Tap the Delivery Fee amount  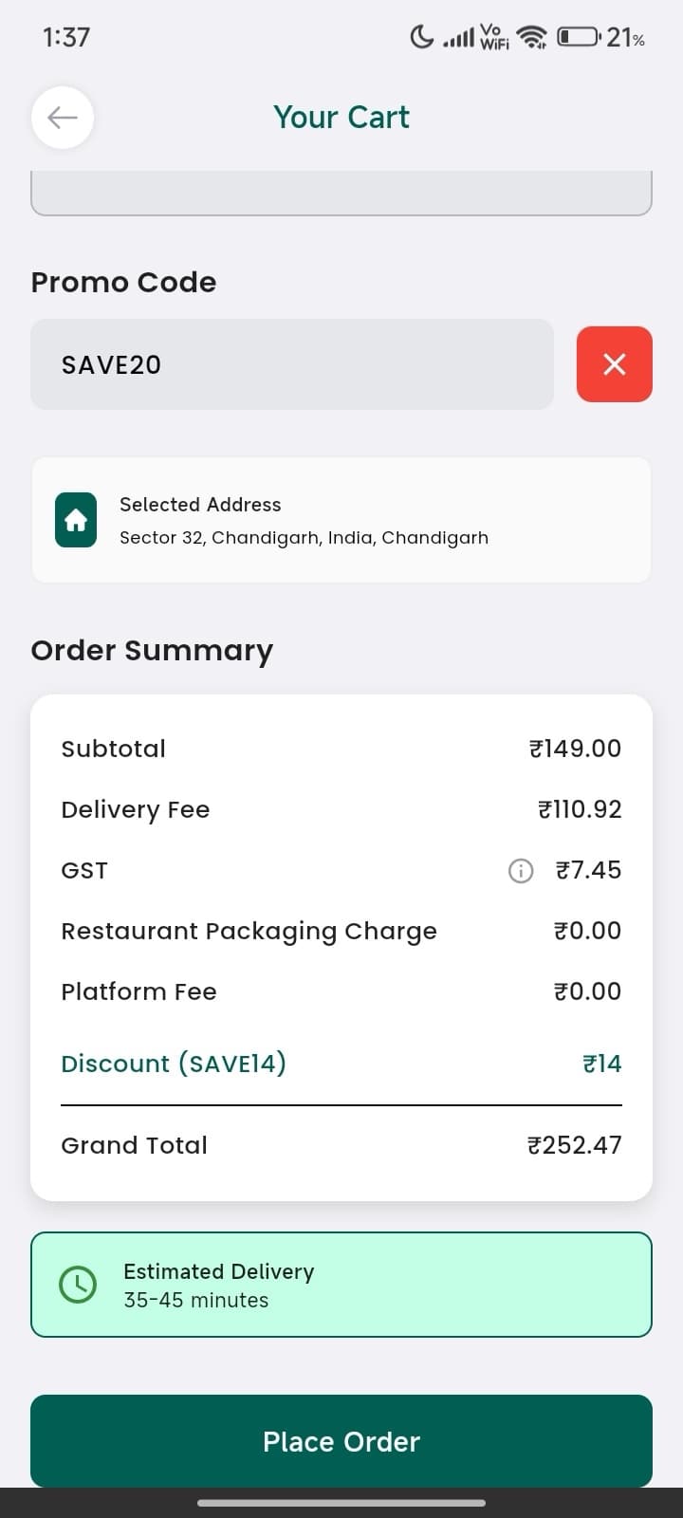tap(580, 809)
